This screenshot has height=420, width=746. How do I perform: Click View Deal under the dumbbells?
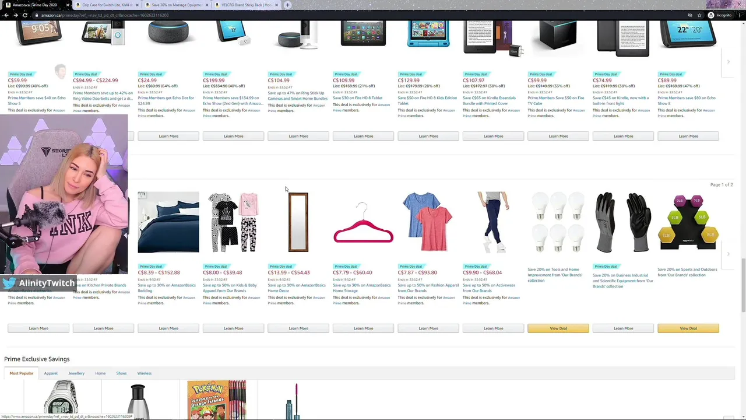pyautogui.click(x=688, y=328)
